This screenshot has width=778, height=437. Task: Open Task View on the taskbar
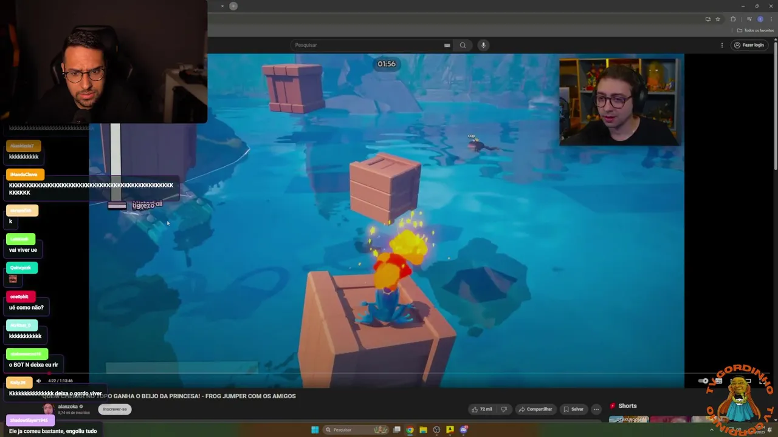[397, 430]
